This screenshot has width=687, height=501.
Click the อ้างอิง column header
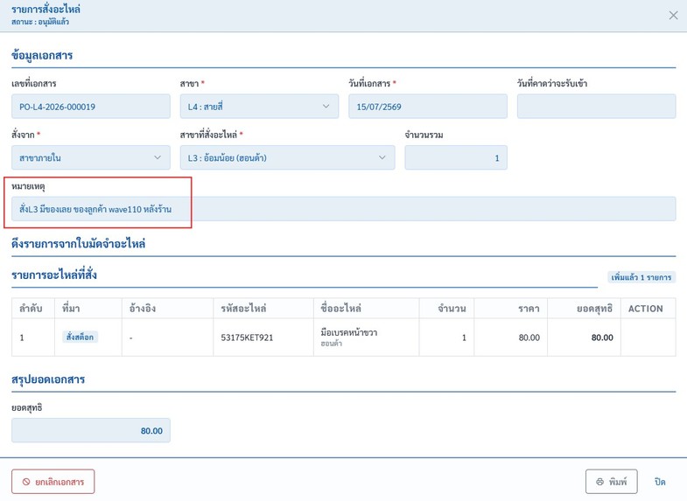coord(167,309)
